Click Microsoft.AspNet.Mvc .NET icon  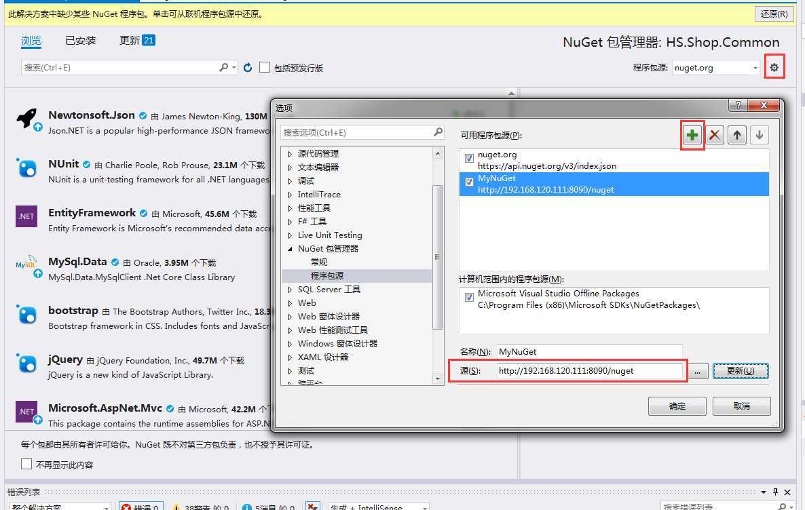26,412
